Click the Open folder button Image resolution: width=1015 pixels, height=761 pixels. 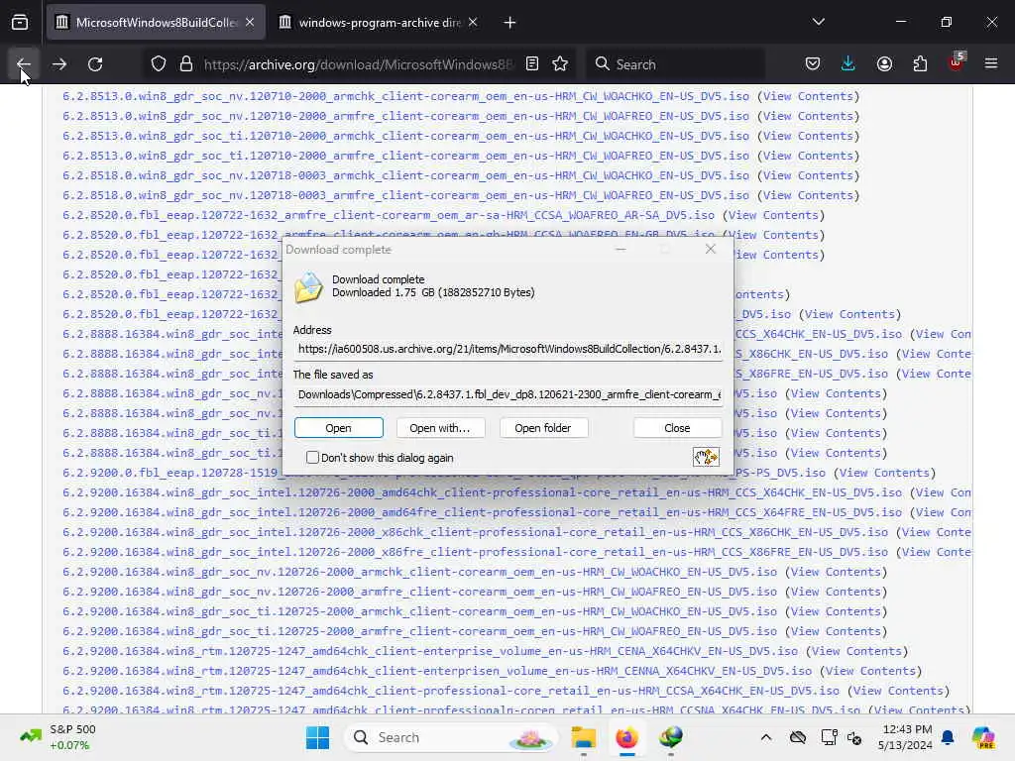click(543, 428)
